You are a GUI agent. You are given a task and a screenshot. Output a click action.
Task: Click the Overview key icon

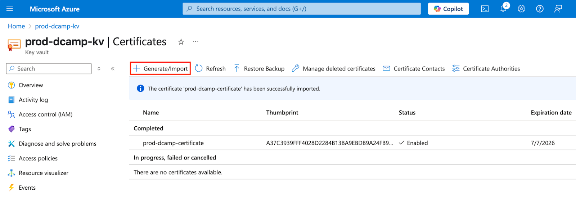pos(12,85)
